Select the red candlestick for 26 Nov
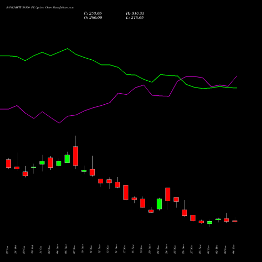 (x=184, y=213)
